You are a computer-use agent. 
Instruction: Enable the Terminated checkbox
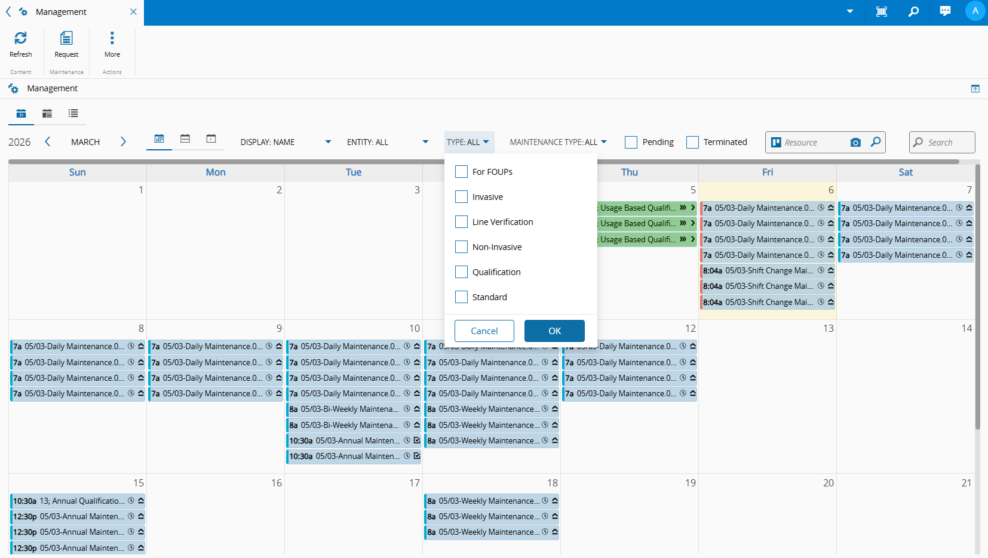[692, 142]
